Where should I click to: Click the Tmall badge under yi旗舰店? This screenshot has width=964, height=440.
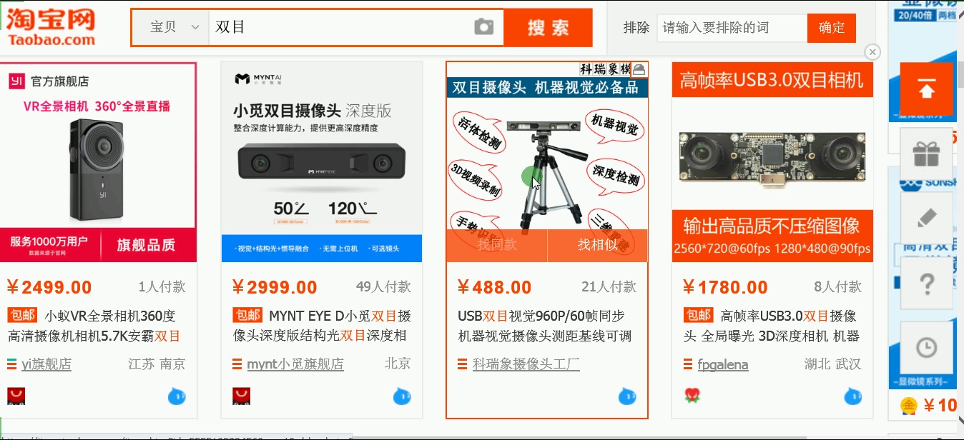pos(16,396)
